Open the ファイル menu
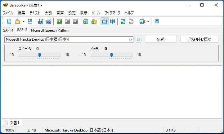This screenshot has height=134, width=224. click(8, 13)
